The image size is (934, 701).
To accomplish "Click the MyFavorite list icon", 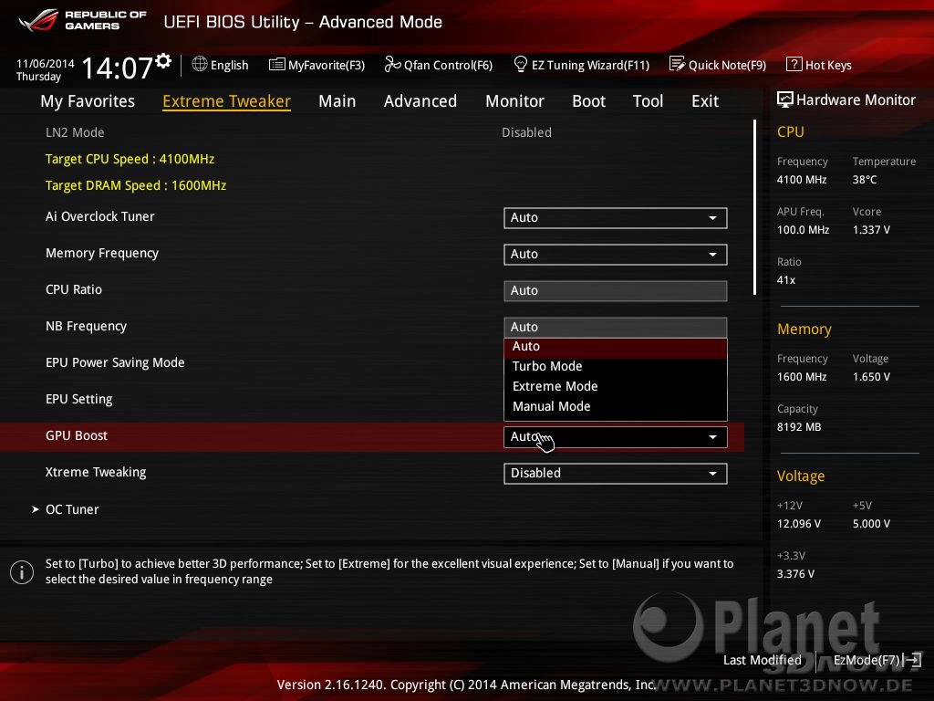I will [277, 65].
